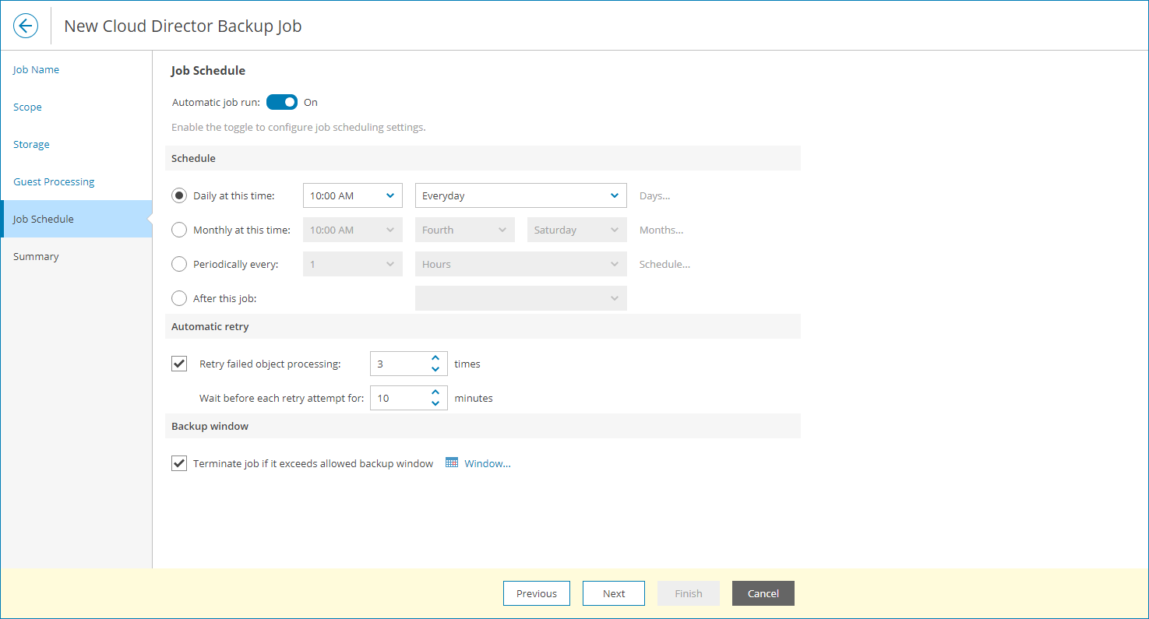Image resolution: width=1149 pixels, height=619 pixels.
Task: Select the Monthly at this time option
Action: (x=179, y=230)
